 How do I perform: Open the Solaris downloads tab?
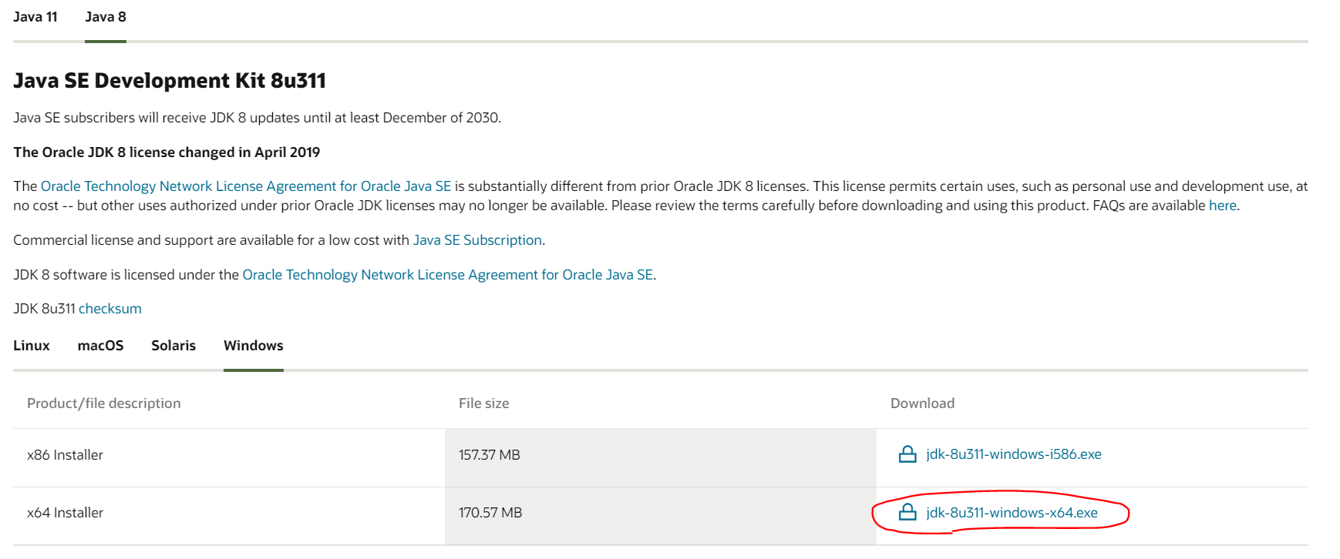173,346
